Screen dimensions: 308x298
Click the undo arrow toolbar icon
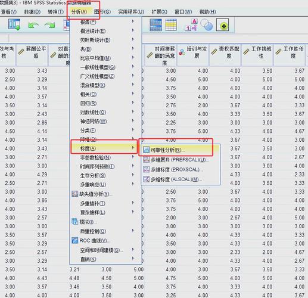click(33, 26)
